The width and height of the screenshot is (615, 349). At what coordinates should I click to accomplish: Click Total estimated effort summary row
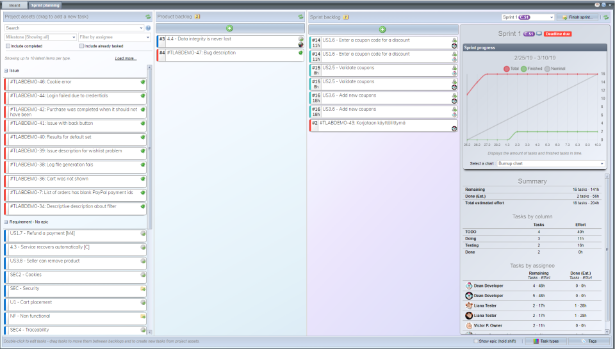pos(532,203)
